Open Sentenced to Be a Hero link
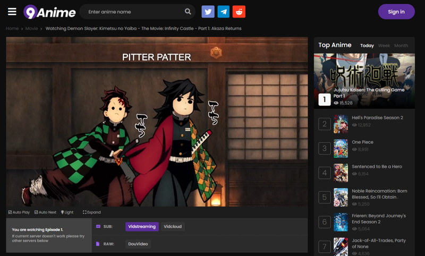This screenshot has width=425, height=256. 377,166
